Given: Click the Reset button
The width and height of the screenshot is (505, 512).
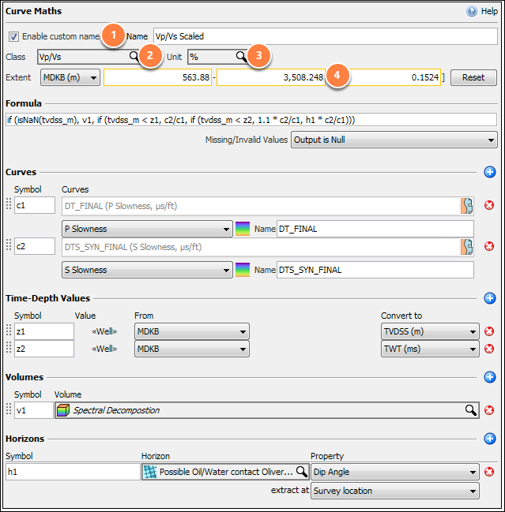Looking at the screenshot, I should [x=473, y=78].
